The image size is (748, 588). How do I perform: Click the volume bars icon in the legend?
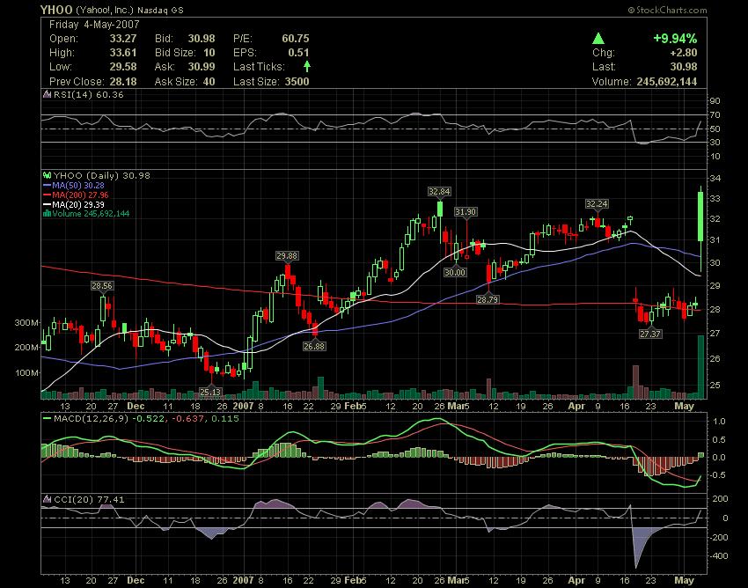pos(47,213)
